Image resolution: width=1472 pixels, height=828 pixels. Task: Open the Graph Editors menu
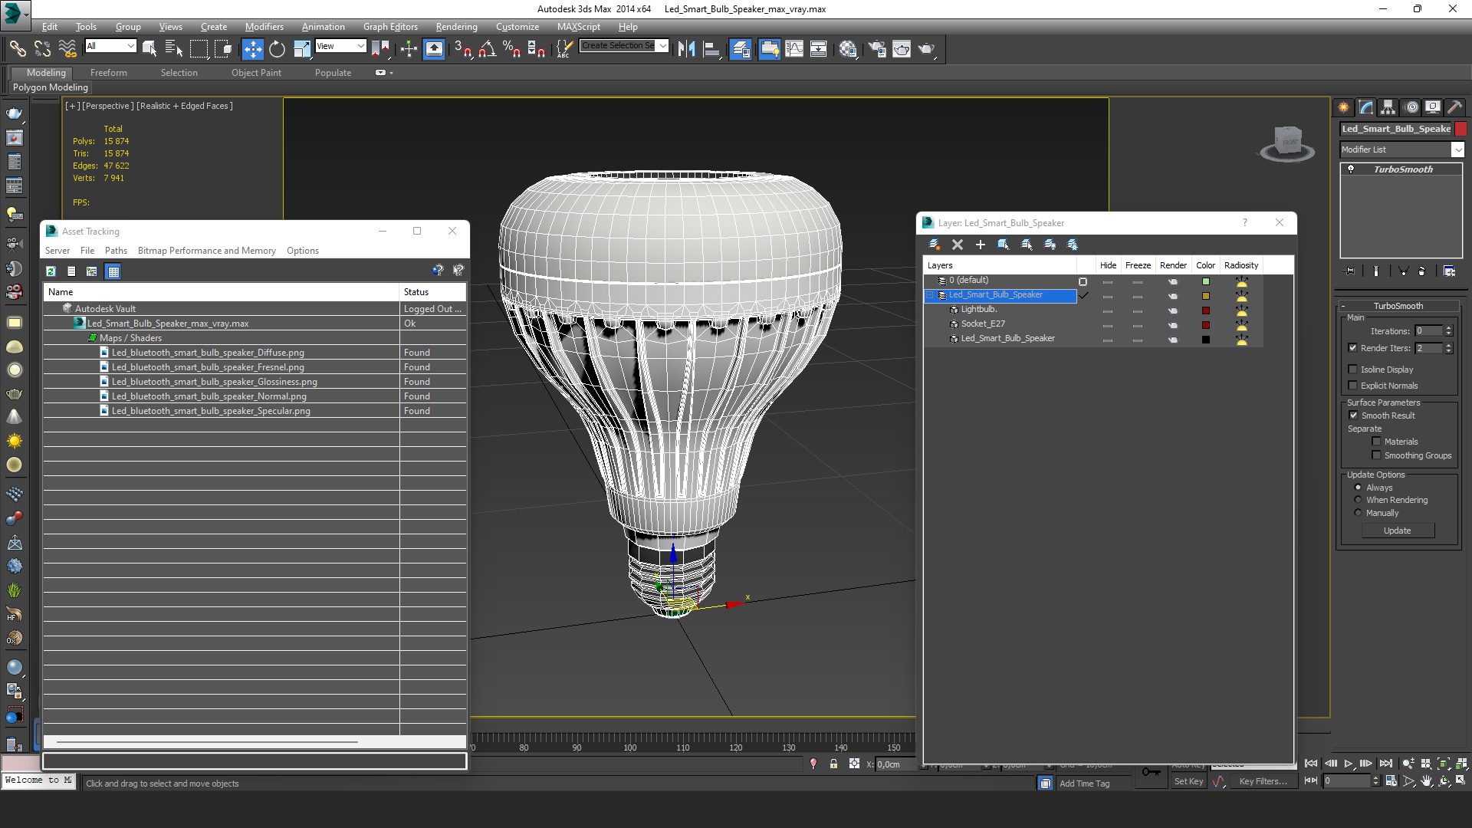(x=390, y=27)
